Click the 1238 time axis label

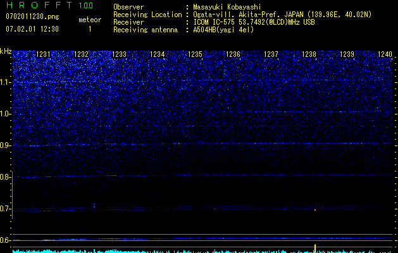309,54
